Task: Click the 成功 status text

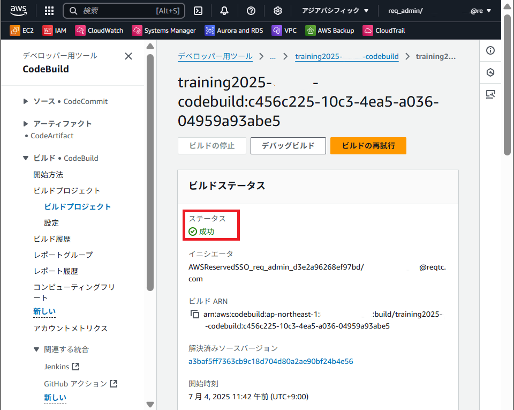Action: tap(207, 232)
